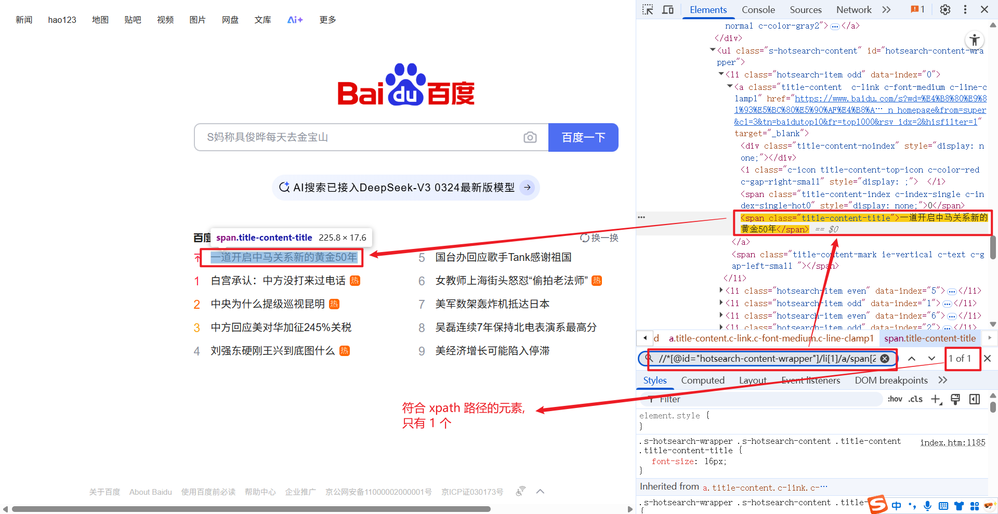Select a.title-content breadcrumb item

(x=771, y=338)
